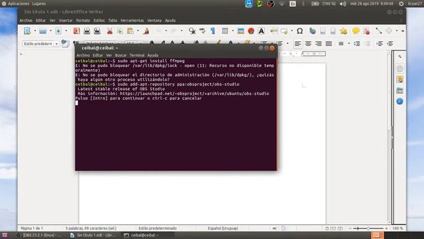The height and width of the screenshot is (239, 424).
Task: Open sidebar Gallery deck
Action: (399, 90)
